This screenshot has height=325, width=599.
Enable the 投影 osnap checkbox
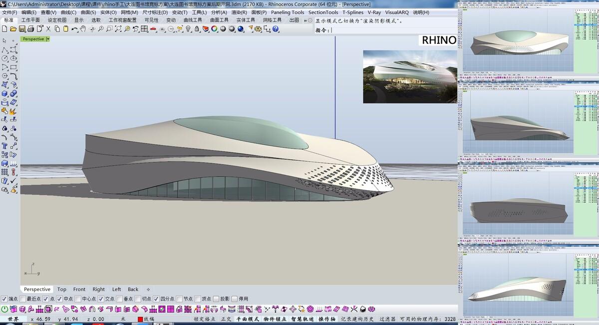click(x=216, y=299)
